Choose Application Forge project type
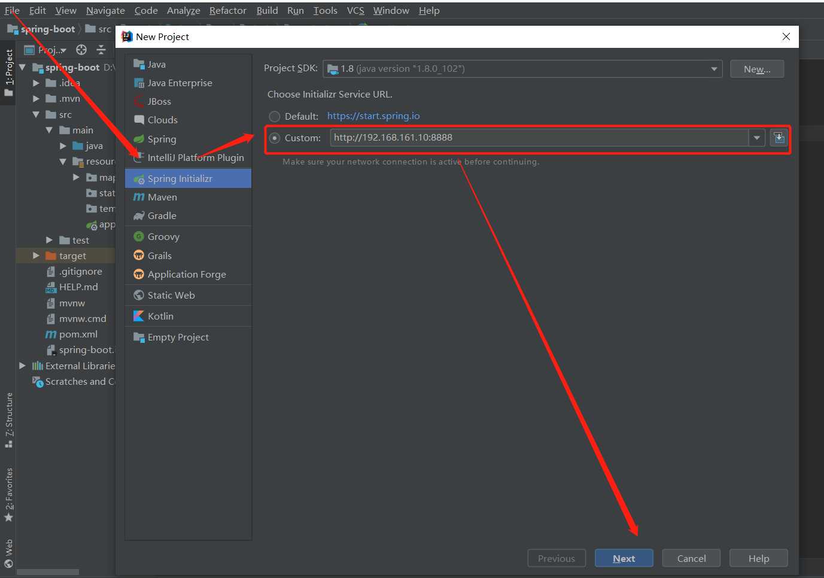This screenshot has width=824, height=578. click(188, 274)
